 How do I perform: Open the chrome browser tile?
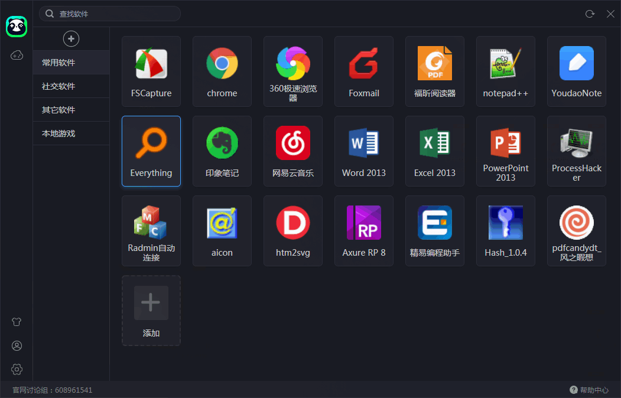(222, 71)
